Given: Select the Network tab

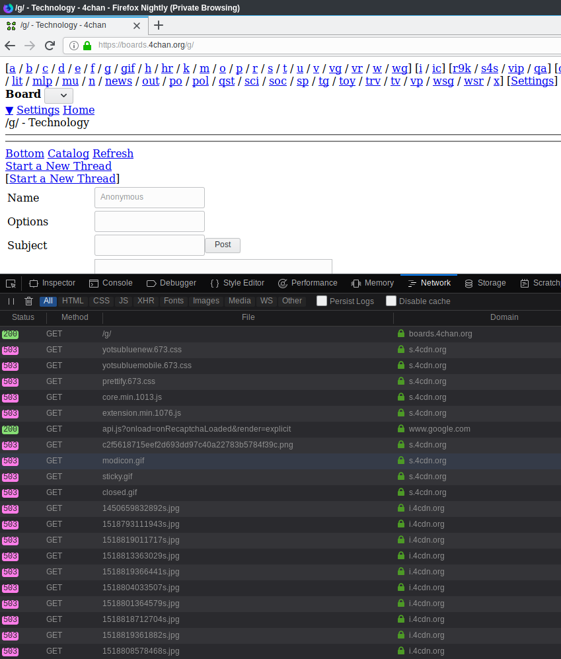Looking at the screenshot, I should pyautogui.click(x=429, y=284).
